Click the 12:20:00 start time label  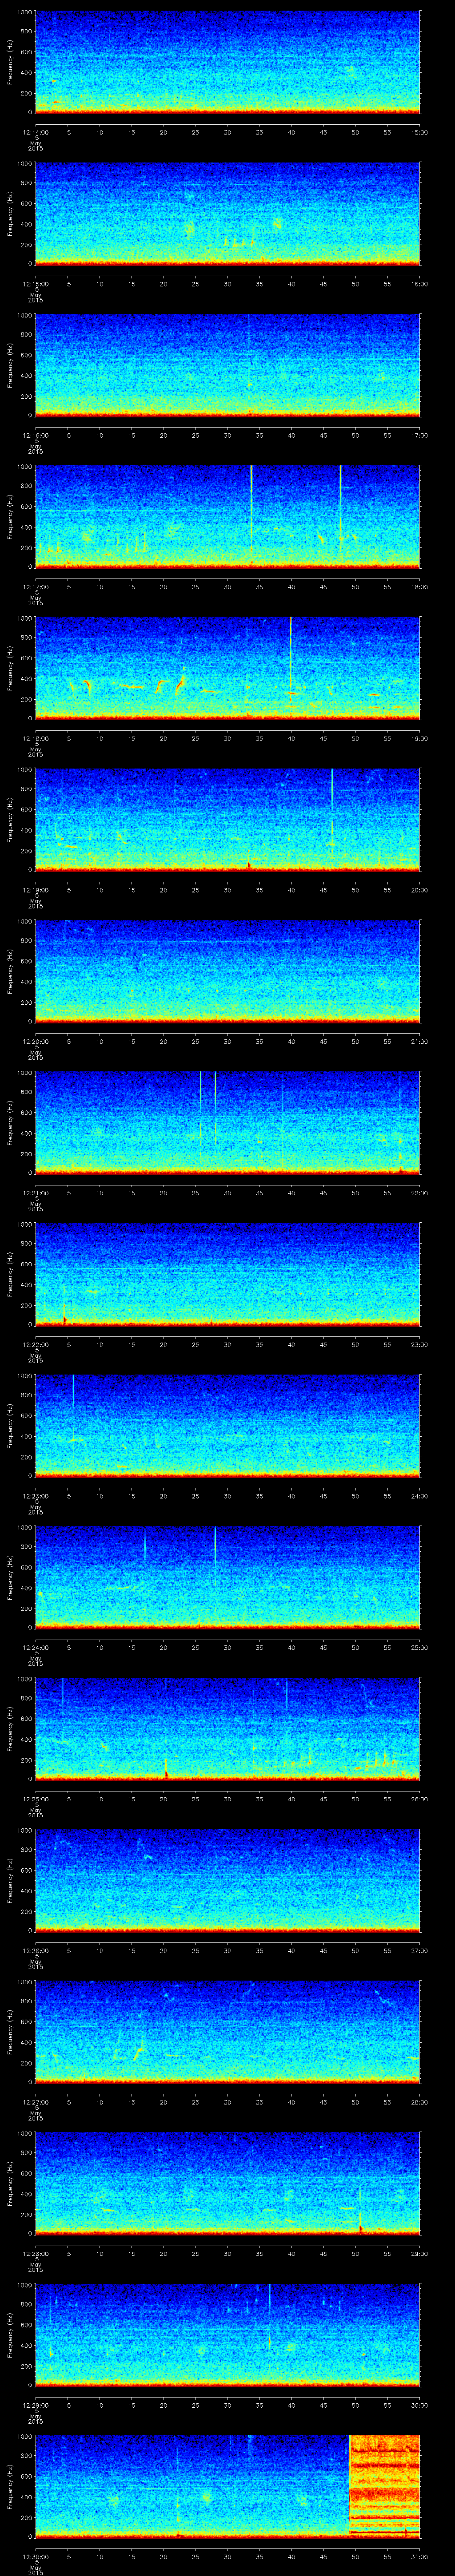pos(35,1041)
